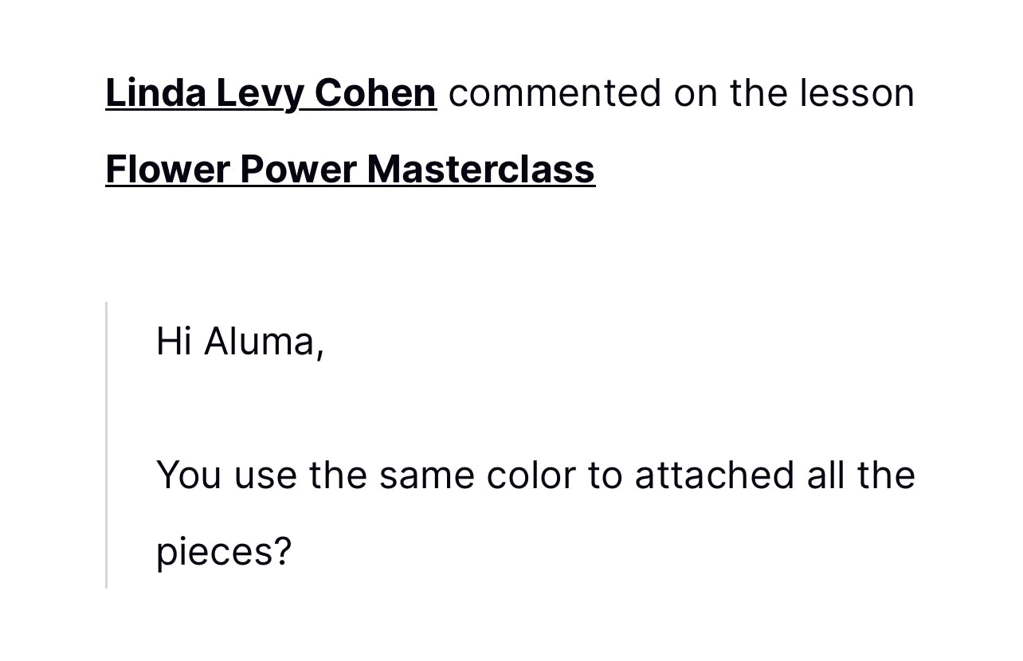This screenshot has width=1023, height=661.
Task: Click the 'commented on the lesson' text
Action: pos(681,93)
